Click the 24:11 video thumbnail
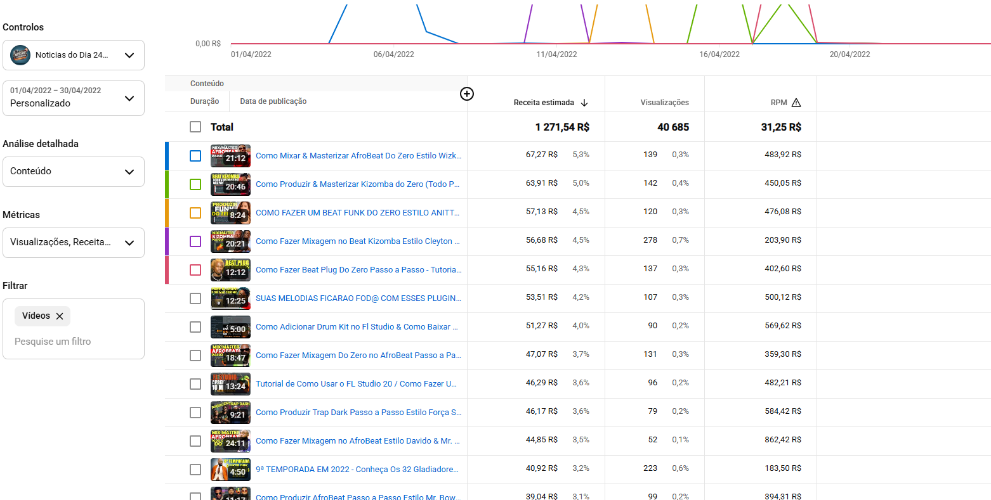Screen dimensions: 991x500 coord(230,441)
